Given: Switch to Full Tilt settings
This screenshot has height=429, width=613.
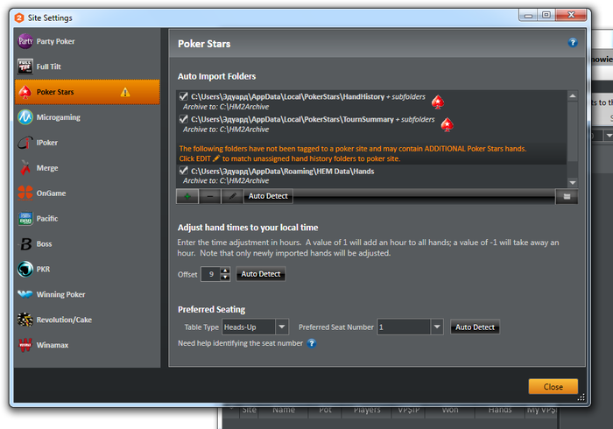Looking at the screenshot, I should [x=88, y=67].
